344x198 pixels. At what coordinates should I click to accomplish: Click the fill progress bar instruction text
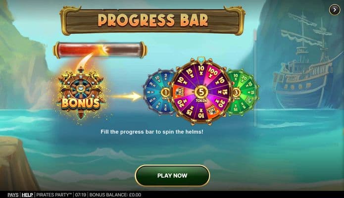point(152,132)
